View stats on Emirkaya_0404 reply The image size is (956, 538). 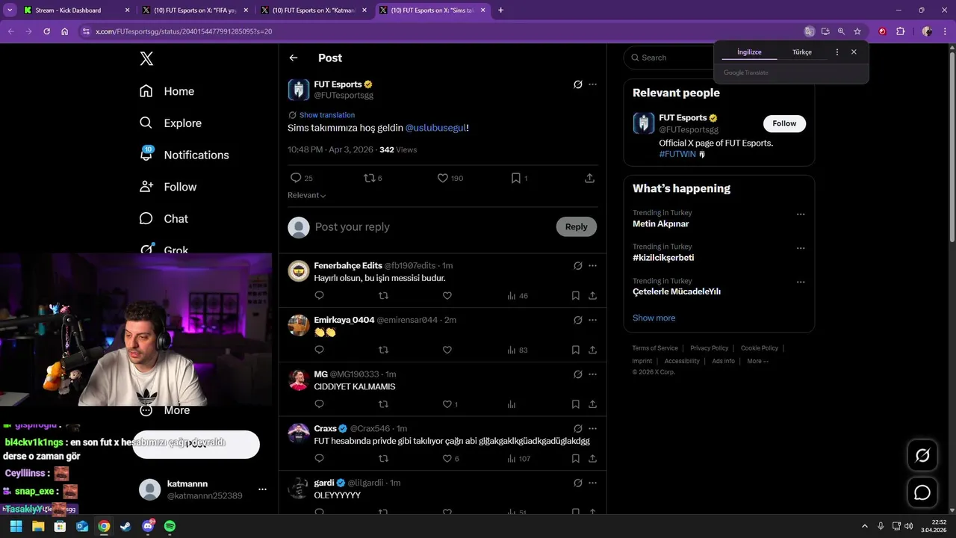click(517, 350)
